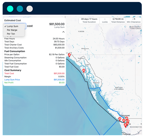Click the red map pin near Sitka
The image size is (146, 139).
click(x=84, y=71)
